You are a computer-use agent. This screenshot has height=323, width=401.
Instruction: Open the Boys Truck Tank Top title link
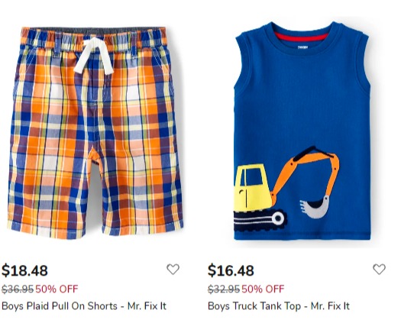click(279, 306)
